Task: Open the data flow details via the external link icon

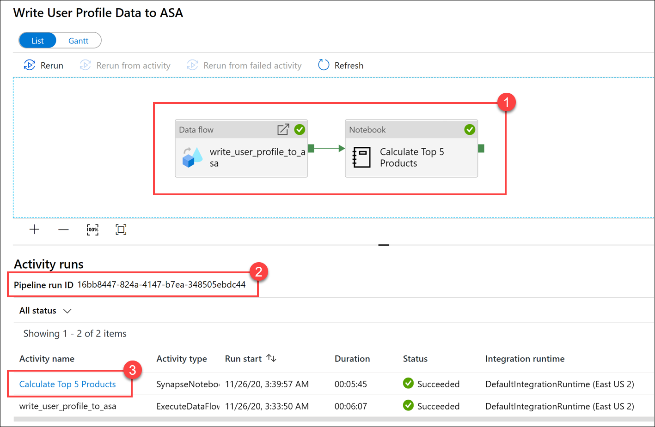Action: 283,130
